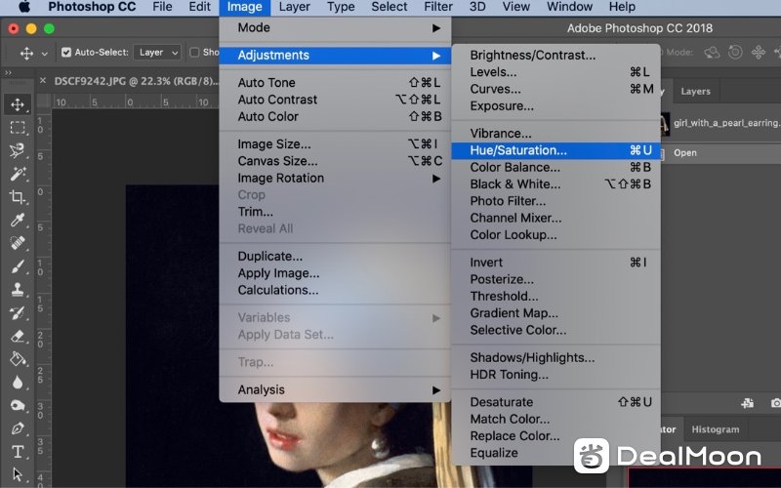Choose Replace Color command
Image resolution: width=781 pixels, height=488 pixels.
coord(555,435)
